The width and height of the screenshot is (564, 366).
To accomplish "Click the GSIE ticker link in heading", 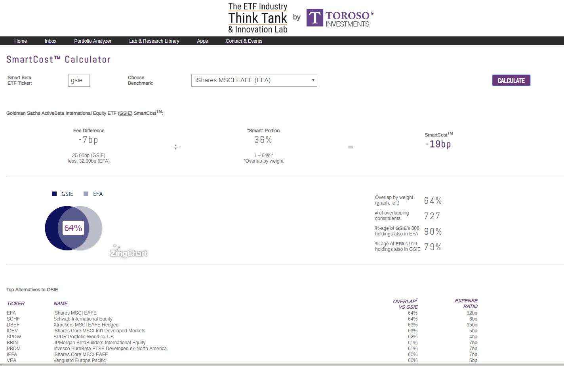I will tap(125, 113).
